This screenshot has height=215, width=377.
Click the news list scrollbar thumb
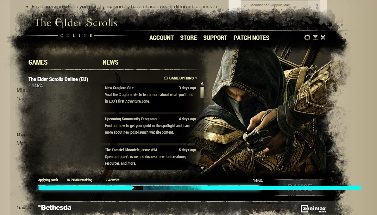(202, 92)
